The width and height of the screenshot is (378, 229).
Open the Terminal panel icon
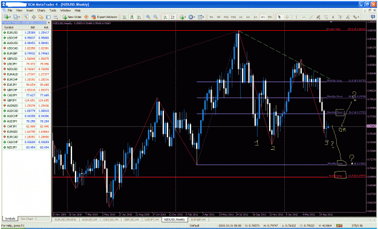(48, 17)
